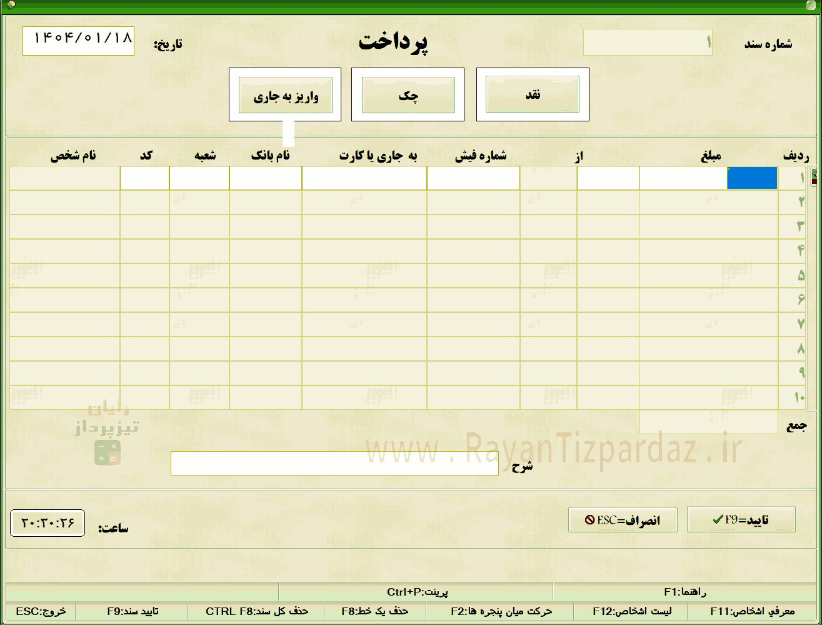This screenshot has width=822, height=625.
Task: Click خروج:ESC exit entry
Action: tap(41, 611)
